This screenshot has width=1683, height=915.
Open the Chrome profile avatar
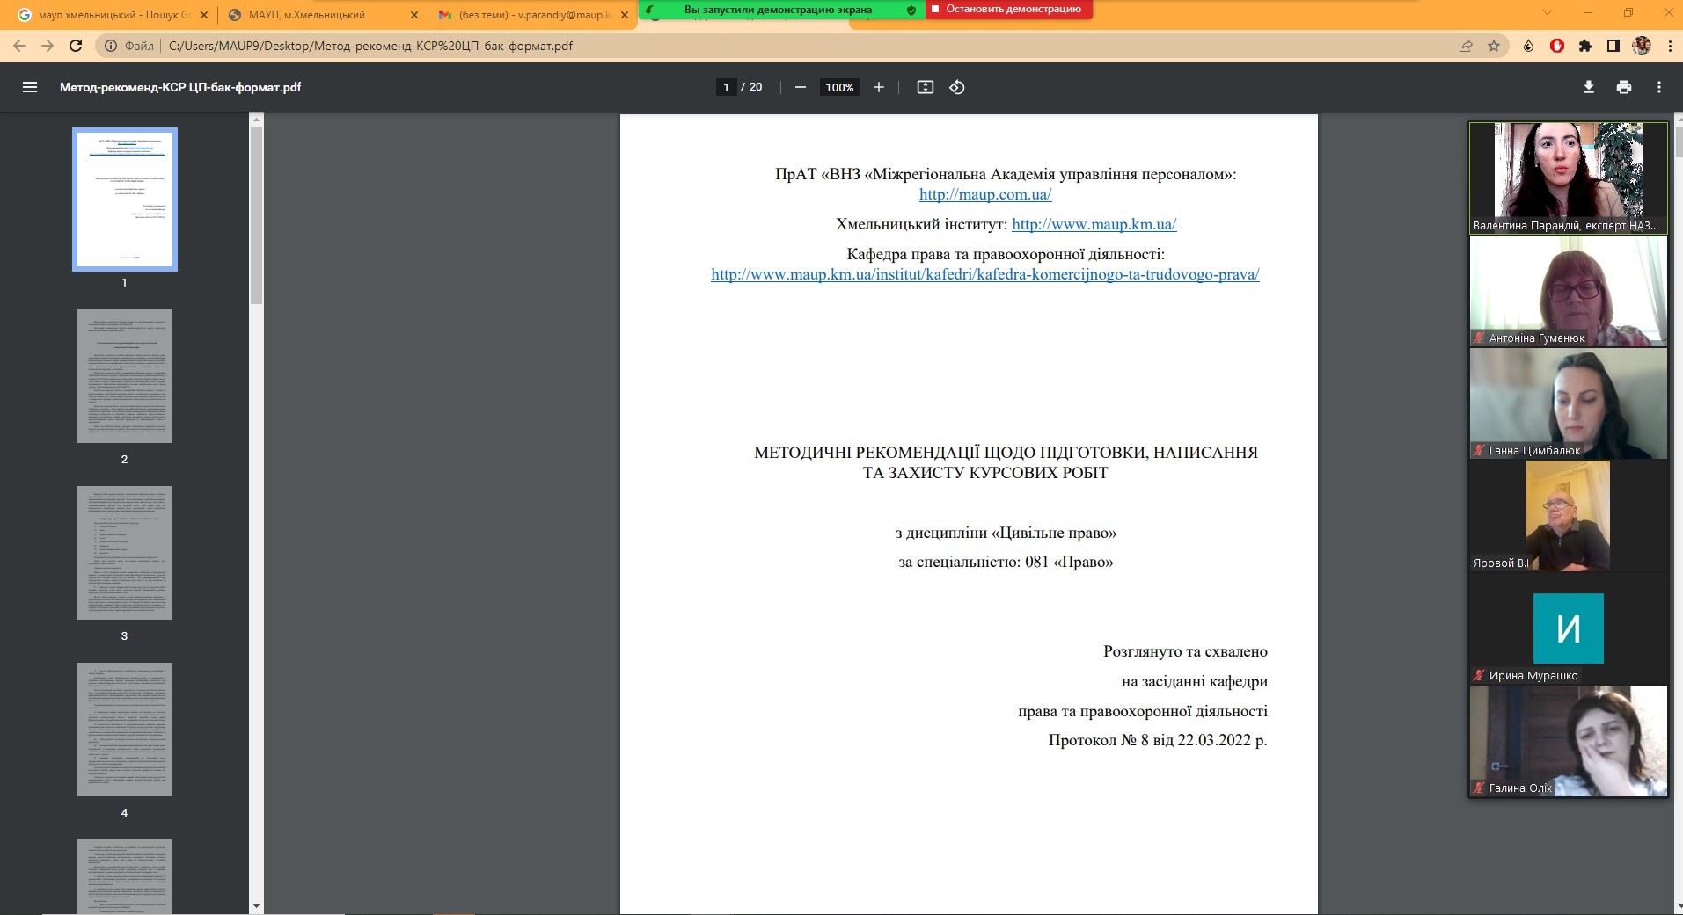pos(1642,46)
